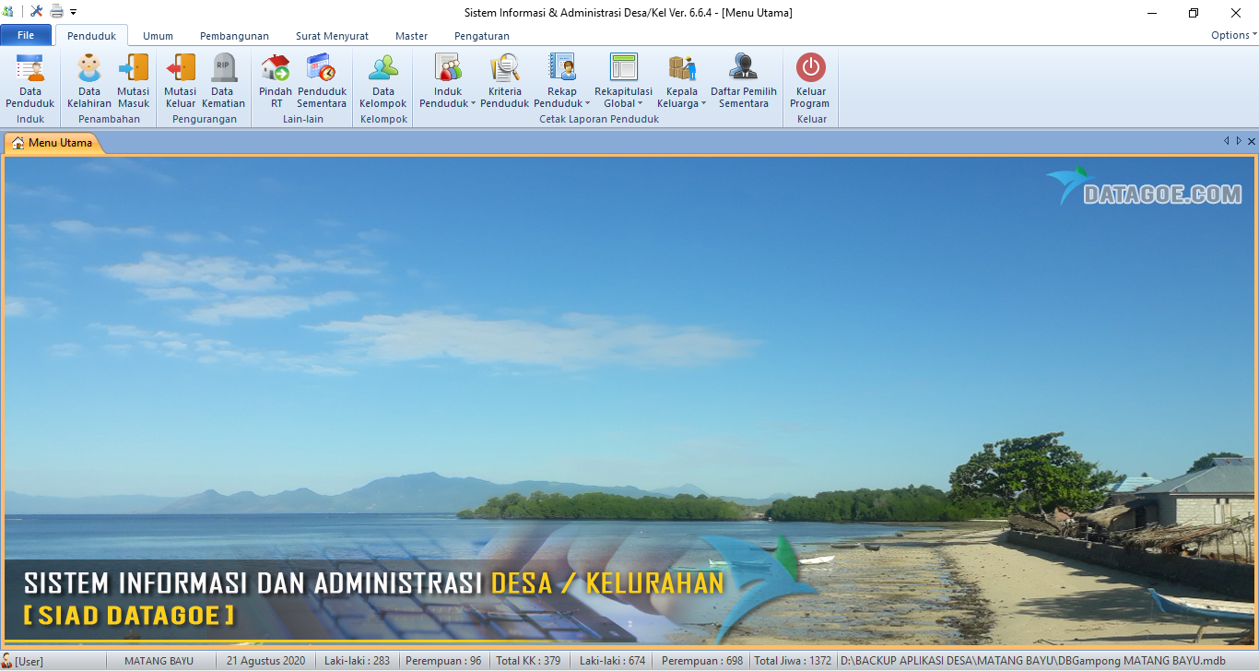This screenshot has width=1259, height=671.
Task: Open Mutasi Masuk entry
Action: pos(134,69)
